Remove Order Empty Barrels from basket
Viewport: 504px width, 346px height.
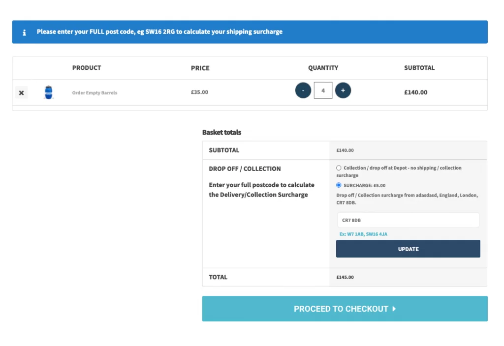click(21, 92)
